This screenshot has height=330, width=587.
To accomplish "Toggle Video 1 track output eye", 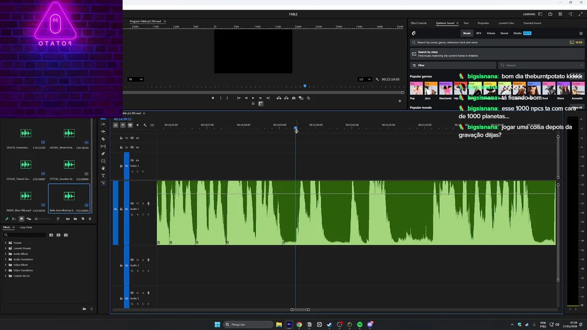I will click(137, 160).
